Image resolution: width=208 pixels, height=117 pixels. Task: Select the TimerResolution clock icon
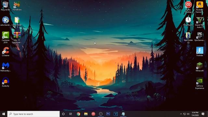188,21
